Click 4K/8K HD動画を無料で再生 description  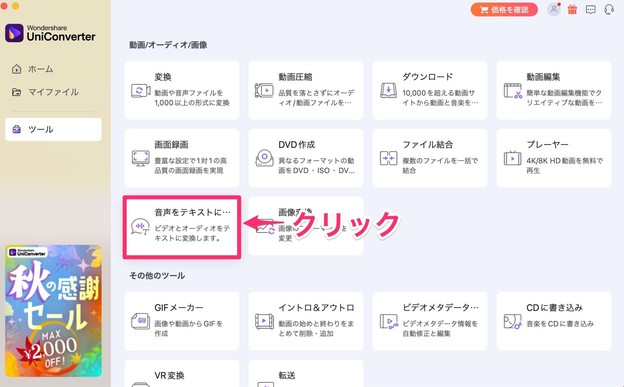pyautogui.click(x=565, y=165)
